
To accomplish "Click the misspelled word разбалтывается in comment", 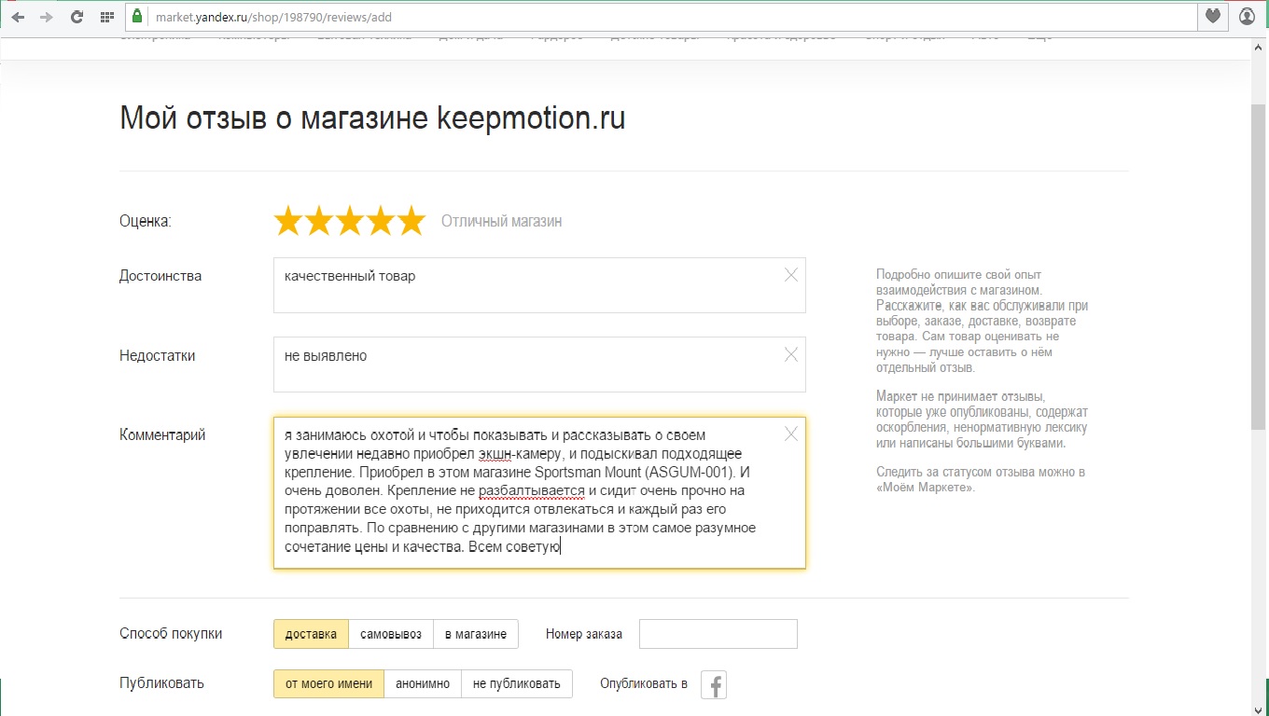I will pyautogui.click(x=531, y=490).
